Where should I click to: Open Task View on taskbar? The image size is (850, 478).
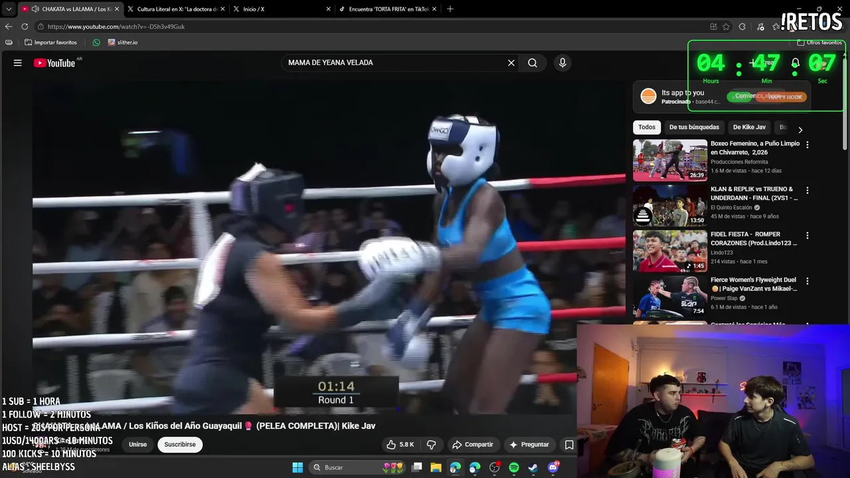pos(417,467)
